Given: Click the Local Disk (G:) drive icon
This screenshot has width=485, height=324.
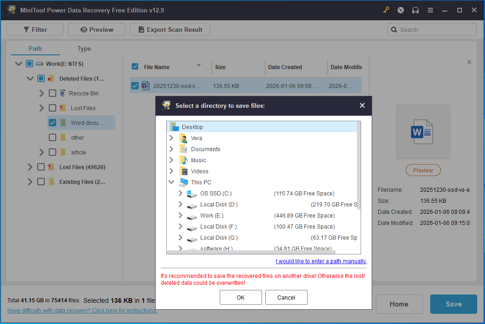Looking at the screenshot, I should 192,239.
